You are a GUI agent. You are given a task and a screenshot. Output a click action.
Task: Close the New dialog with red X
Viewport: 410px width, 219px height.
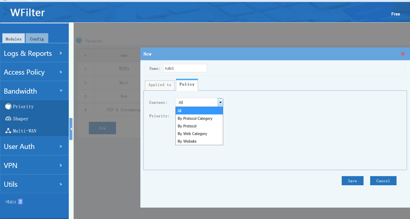click(403, 54)
